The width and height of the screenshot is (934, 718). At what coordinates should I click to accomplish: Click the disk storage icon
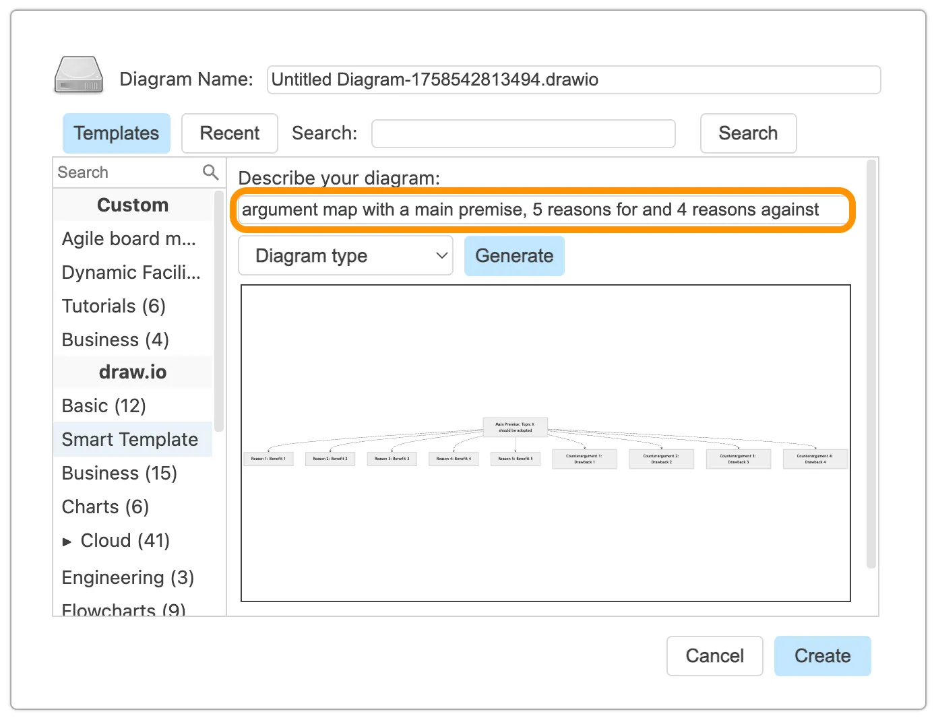pos(78,75)
